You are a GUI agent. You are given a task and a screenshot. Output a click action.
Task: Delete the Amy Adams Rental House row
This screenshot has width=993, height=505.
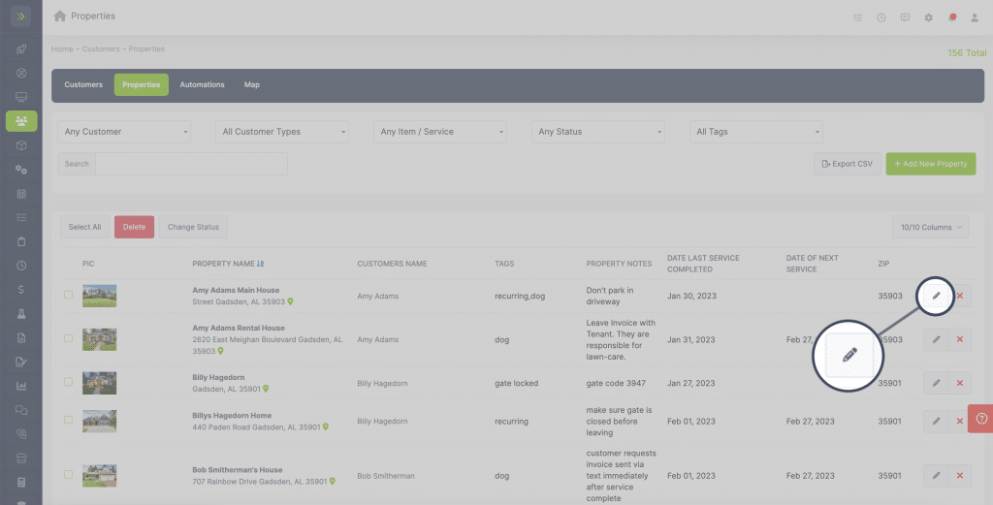(x=960, y=340)
